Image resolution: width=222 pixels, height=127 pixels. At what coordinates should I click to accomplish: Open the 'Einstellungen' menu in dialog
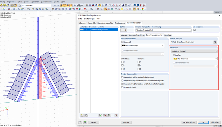tap(89, 19)
